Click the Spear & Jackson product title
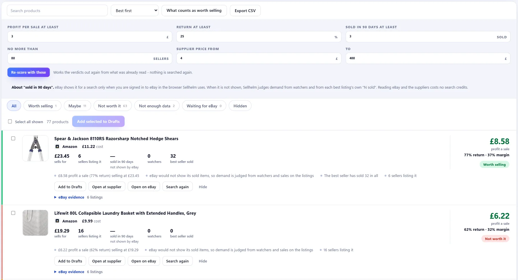Viewport: 518px width, 280px height. click(116, 139)
